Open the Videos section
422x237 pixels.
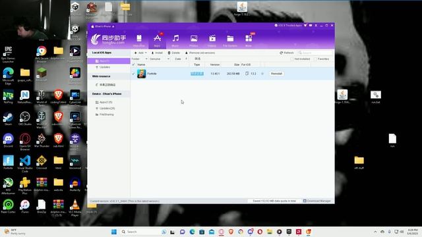point(212,40)
